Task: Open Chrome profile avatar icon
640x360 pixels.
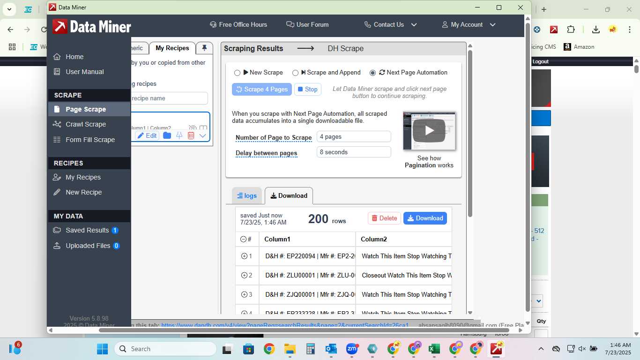Action: (613, 30)
